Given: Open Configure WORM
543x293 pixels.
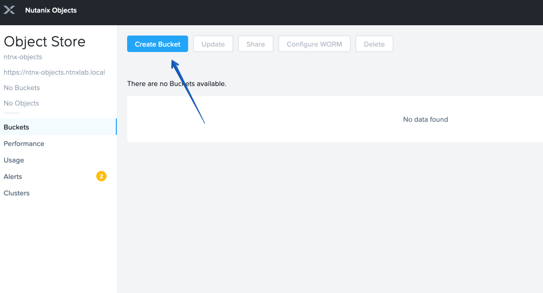Looking at the screenshot, I should click(x=314, y=44).
